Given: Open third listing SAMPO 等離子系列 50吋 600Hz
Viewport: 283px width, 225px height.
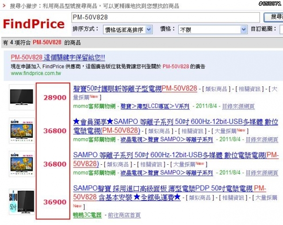Looking at the screenshot, I should [x=176, y=159].
